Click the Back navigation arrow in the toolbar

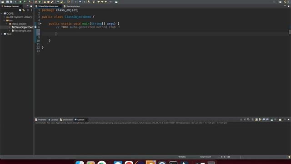pos(106,2)
